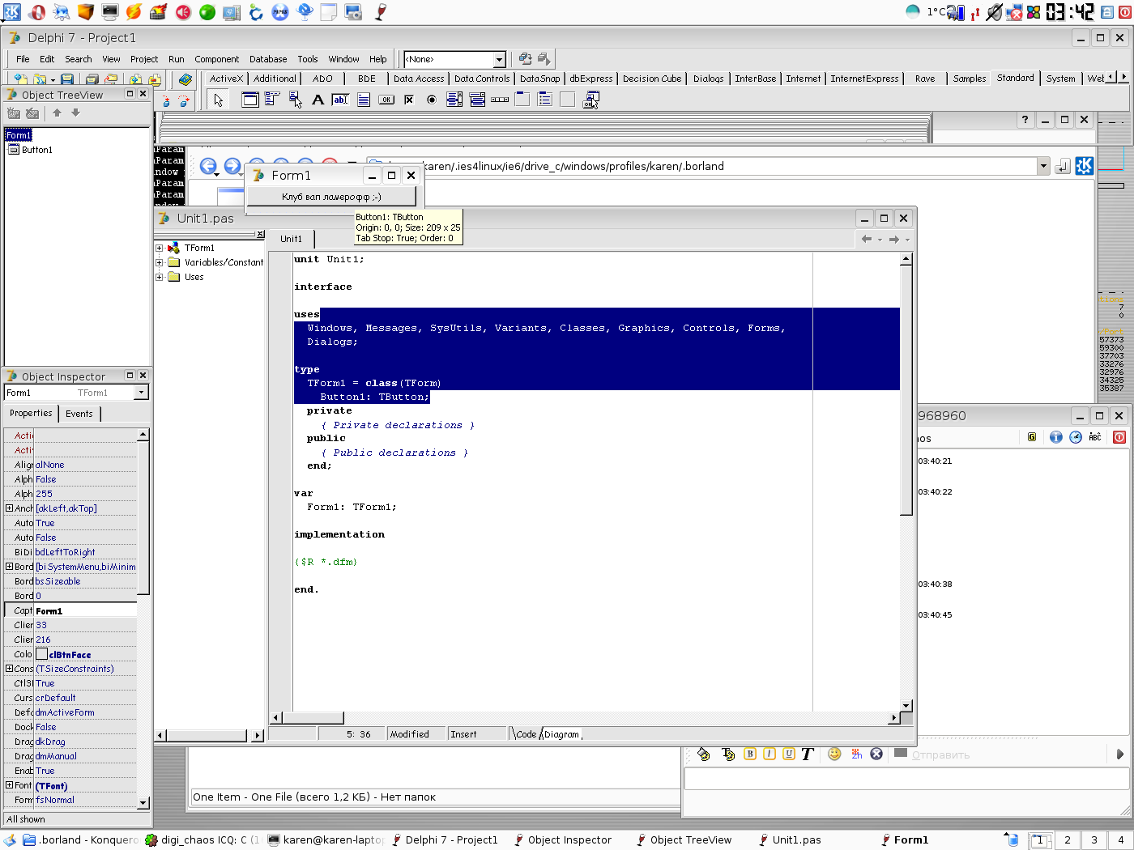Click editor back navigation arrow in Unit1.pas
Screen dimensions: 1134x850
[867, 239]
